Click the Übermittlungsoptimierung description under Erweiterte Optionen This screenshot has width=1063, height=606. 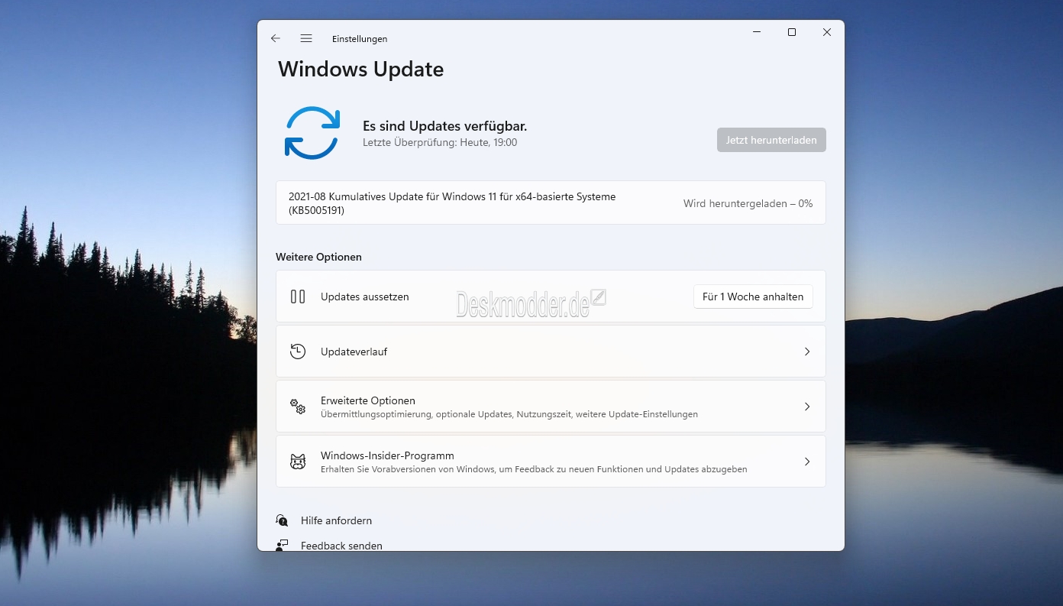coord(509,414)
